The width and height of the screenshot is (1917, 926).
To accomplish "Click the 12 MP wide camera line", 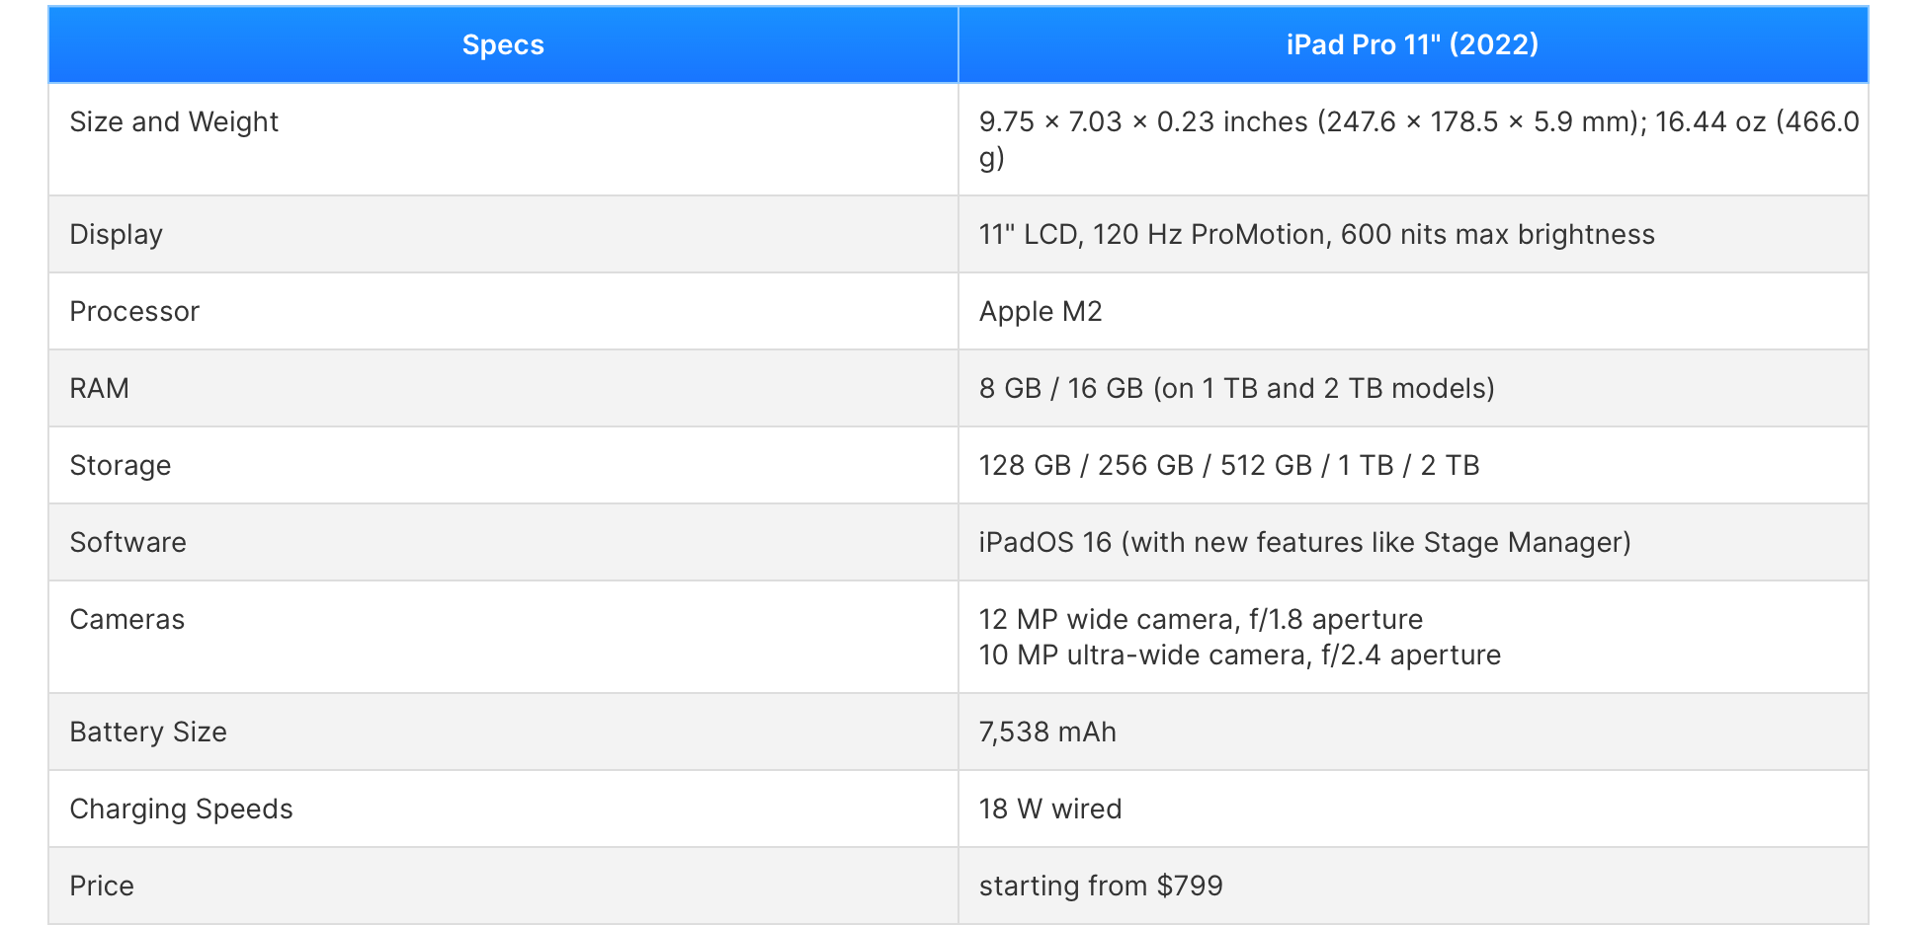I will [1200, 620].
